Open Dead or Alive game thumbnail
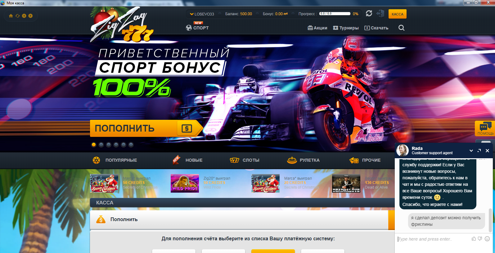 coord(346,183)
